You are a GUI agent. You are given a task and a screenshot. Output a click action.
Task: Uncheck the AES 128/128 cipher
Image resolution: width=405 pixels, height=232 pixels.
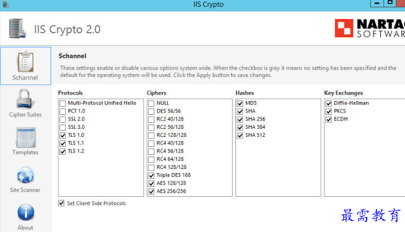click(151, 184)
